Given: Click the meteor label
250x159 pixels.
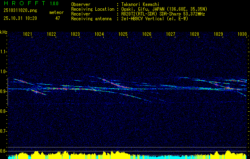Looking at the screenshot, I should tap(56, 12).
